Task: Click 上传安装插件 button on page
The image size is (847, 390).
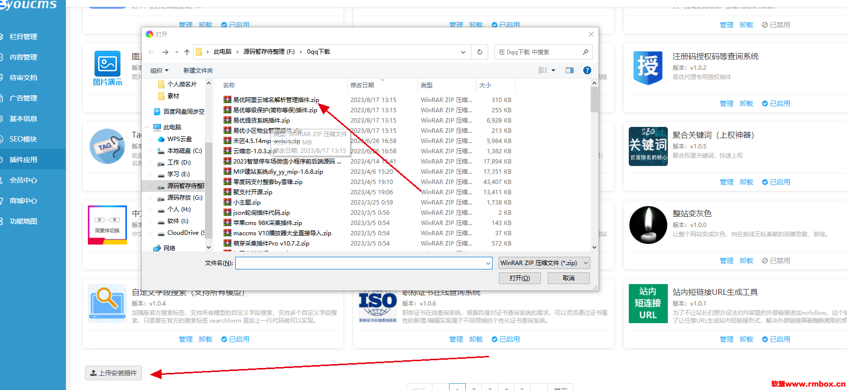Action: [x=114, y=373]
